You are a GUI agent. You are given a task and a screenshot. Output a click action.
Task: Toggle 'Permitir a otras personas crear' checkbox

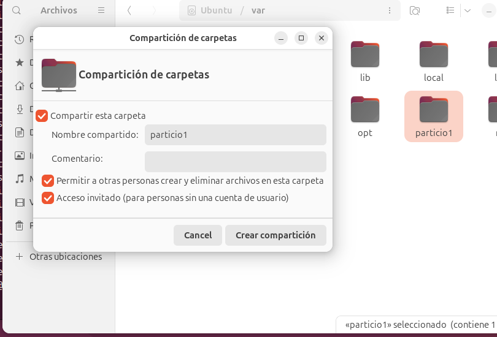(x=47, y=181)
